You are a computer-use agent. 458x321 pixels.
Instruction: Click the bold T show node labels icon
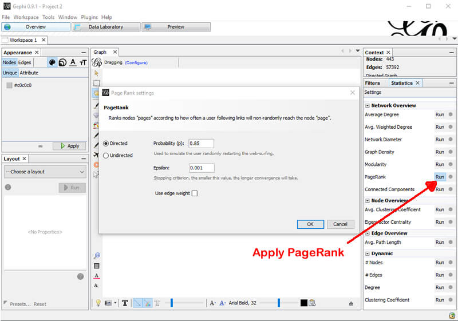[125, 303]
